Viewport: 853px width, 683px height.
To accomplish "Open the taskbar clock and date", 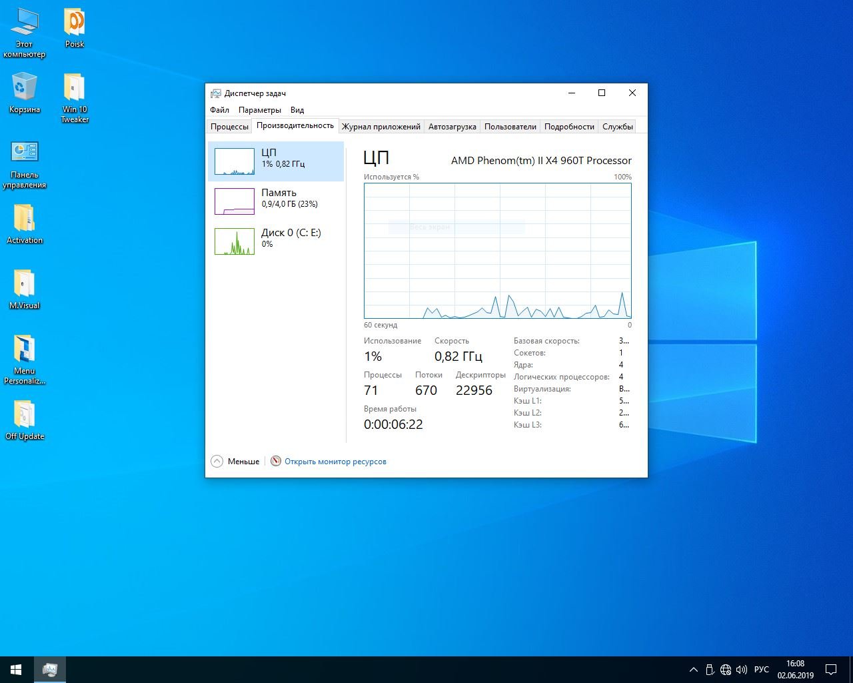I will click(795, 670).
